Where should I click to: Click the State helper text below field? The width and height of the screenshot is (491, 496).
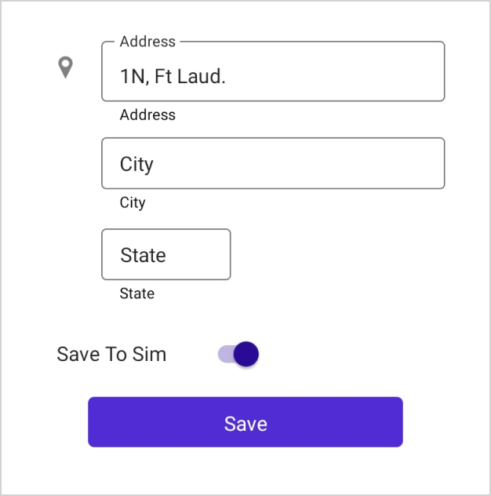pos(137,294)
